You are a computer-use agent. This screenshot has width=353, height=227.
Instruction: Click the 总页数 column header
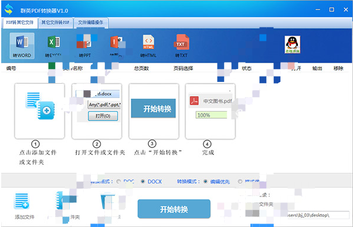[141, 68]
